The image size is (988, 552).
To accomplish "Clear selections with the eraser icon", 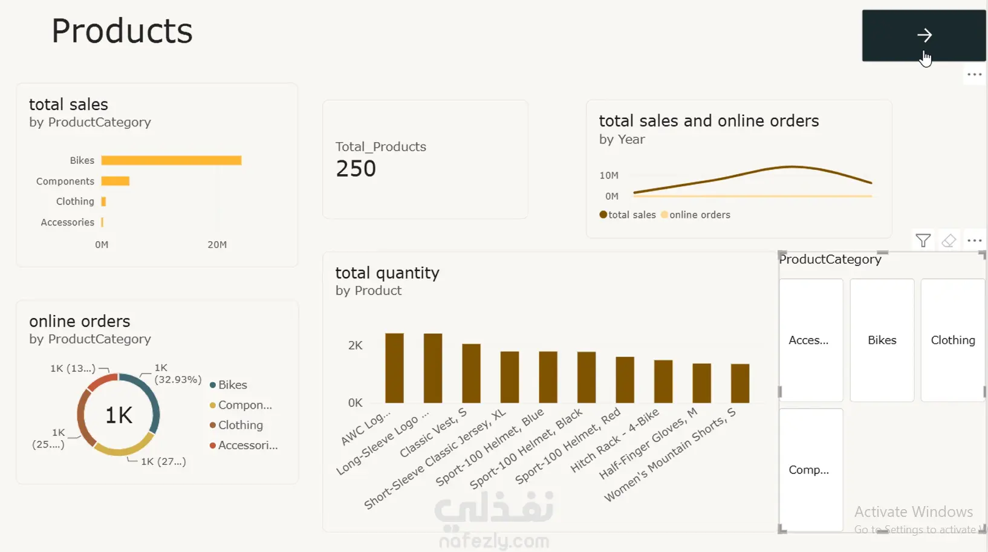I will point(949,241).
